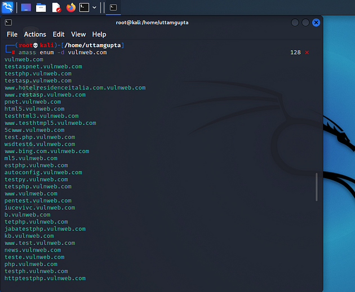This screenshot has height=292, width=355.
Task: Open terminal emulator launcher in panel
Action: (84, 7)
